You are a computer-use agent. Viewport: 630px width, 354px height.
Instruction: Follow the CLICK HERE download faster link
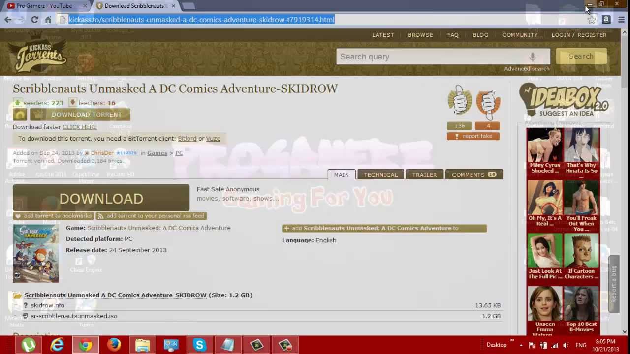[80, 127]
